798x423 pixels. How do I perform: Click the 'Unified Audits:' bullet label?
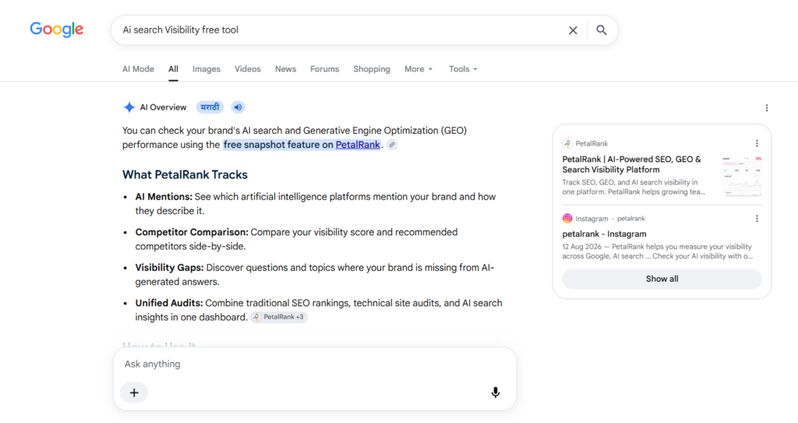169,303
